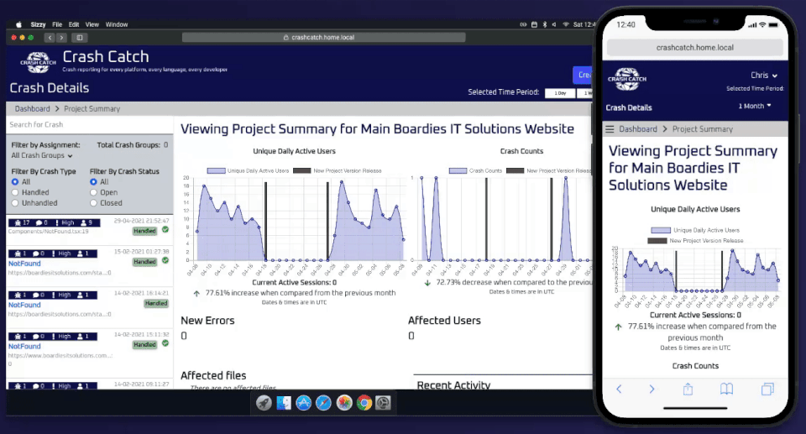Open the NotFound crash from 14-02-2021 15:11:32

[24, 347]
